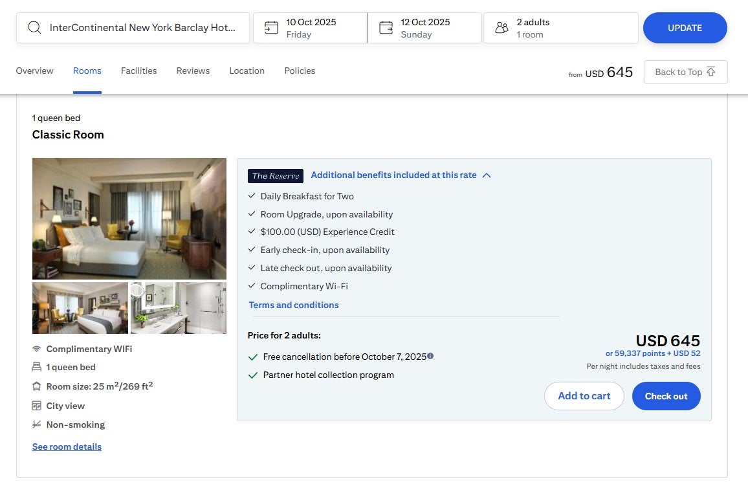Open the Reviews tab
748x486 pixels.
click(x=193, y=71)
